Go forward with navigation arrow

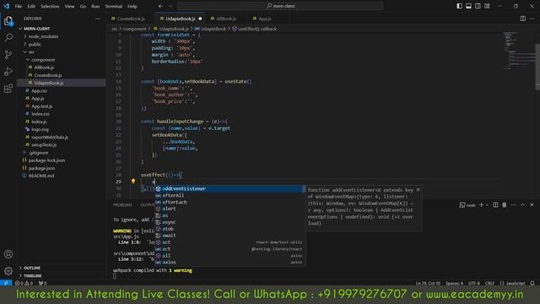170,6
